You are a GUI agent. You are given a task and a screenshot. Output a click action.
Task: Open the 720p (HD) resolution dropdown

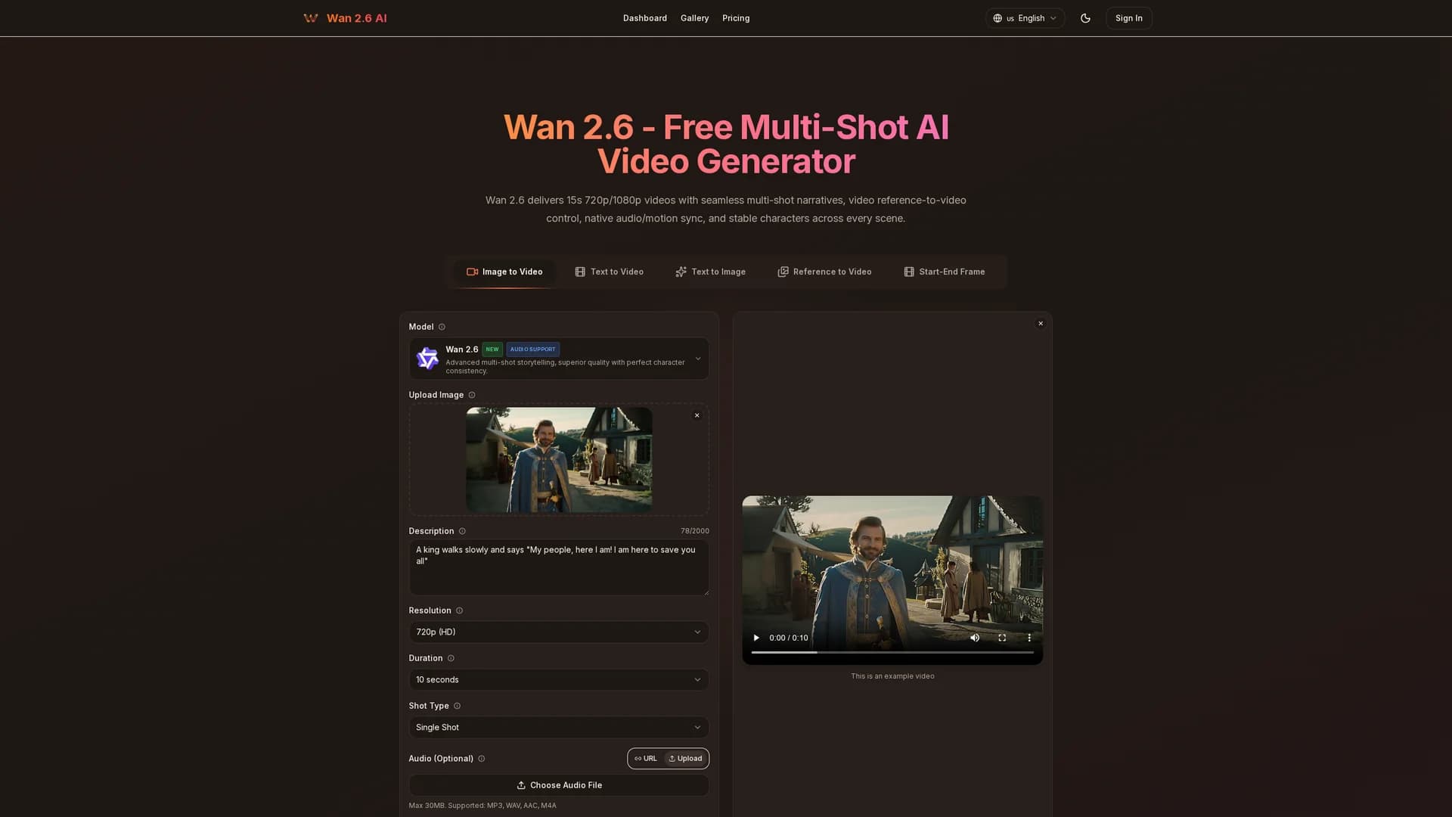pyautogui.click(x=559, y=632)
